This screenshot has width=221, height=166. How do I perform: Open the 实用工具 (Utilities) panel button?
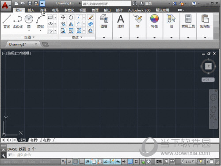188,21
